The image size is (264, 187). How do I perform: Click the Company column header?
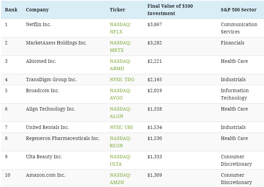[37, 10]
